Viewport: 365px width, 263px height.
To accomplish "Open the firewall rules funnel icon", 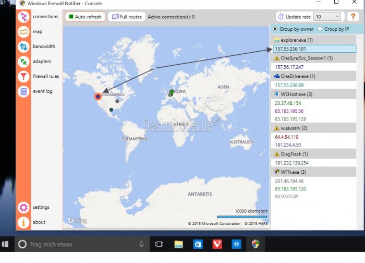I will [x=23, y=76].
